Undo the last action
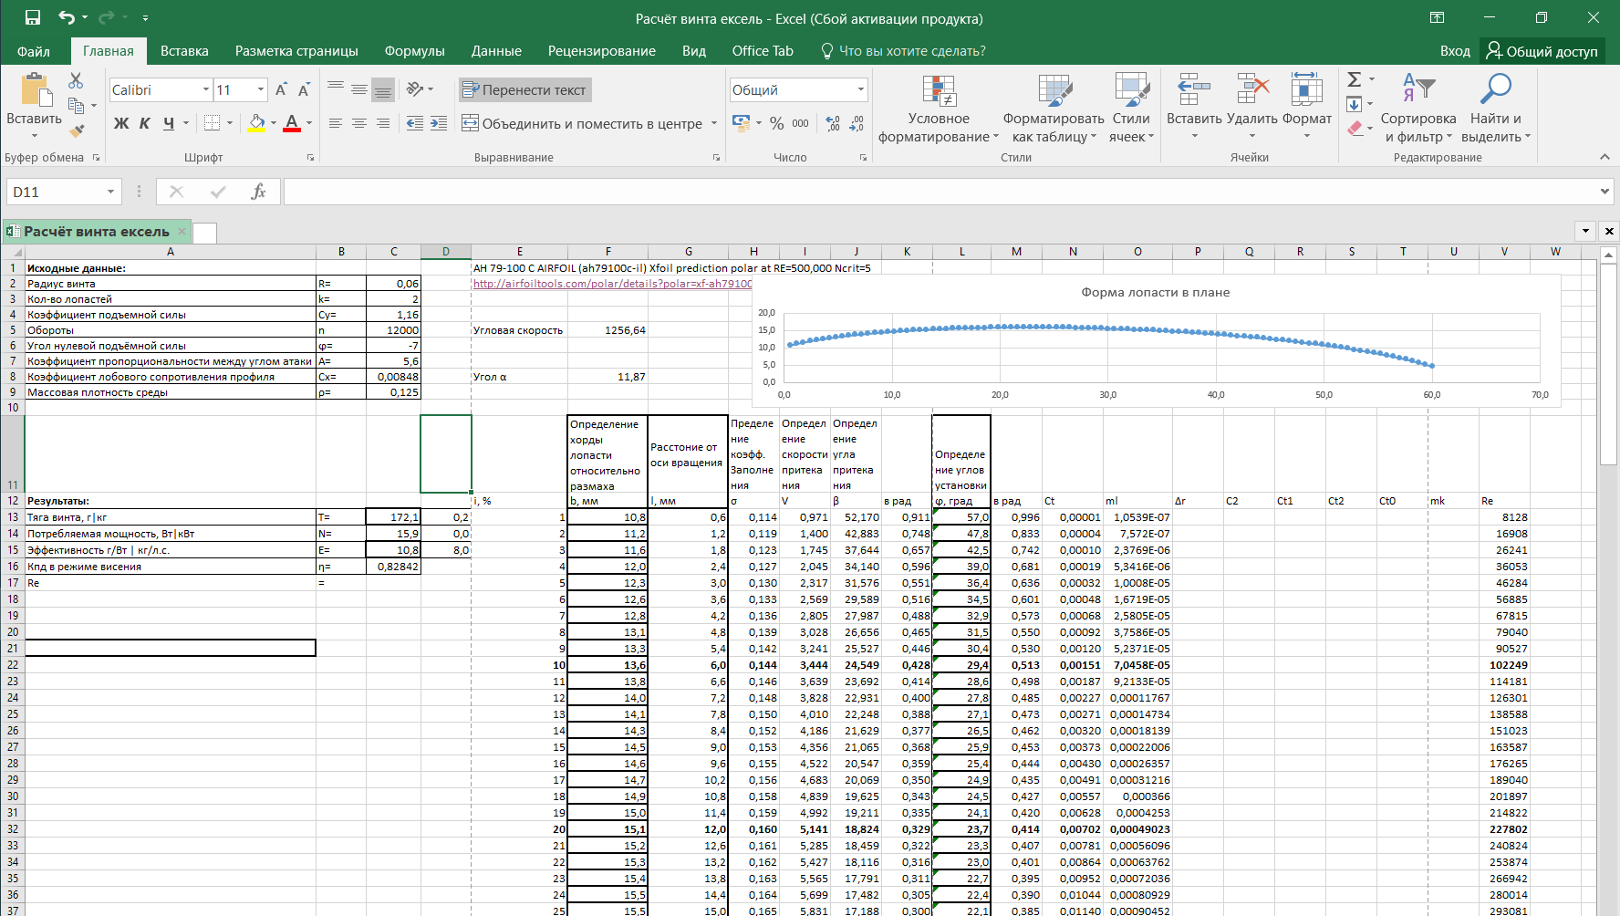Screen dimensions: 1620x916 point(67,17)
